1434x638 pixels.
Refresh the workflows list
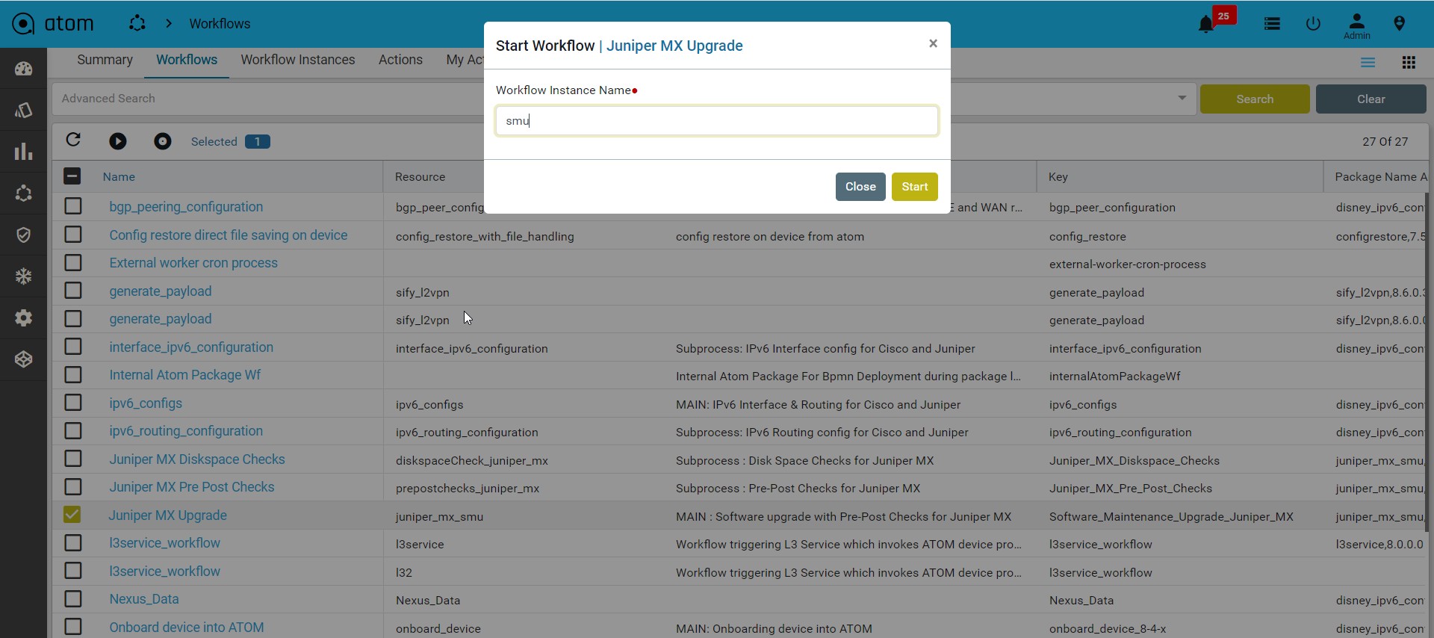(x=73, y=140)
